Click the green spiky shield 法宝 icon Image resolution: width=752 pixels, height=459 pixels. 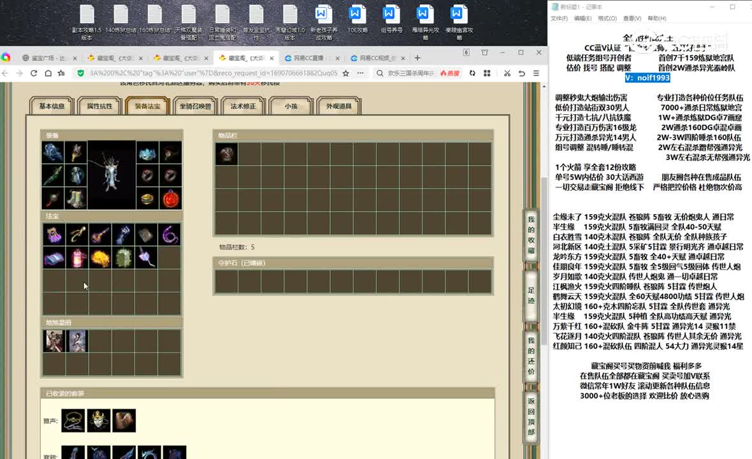pyautogui.click(x=123, y=258)
